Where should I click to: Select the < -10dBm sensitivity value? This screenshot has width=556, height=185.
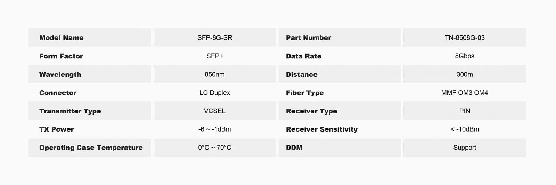[x=464, y=129]
